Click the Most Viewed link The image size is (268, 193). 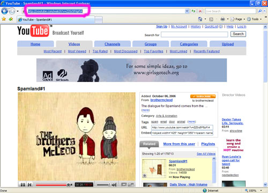click(77, 51)
